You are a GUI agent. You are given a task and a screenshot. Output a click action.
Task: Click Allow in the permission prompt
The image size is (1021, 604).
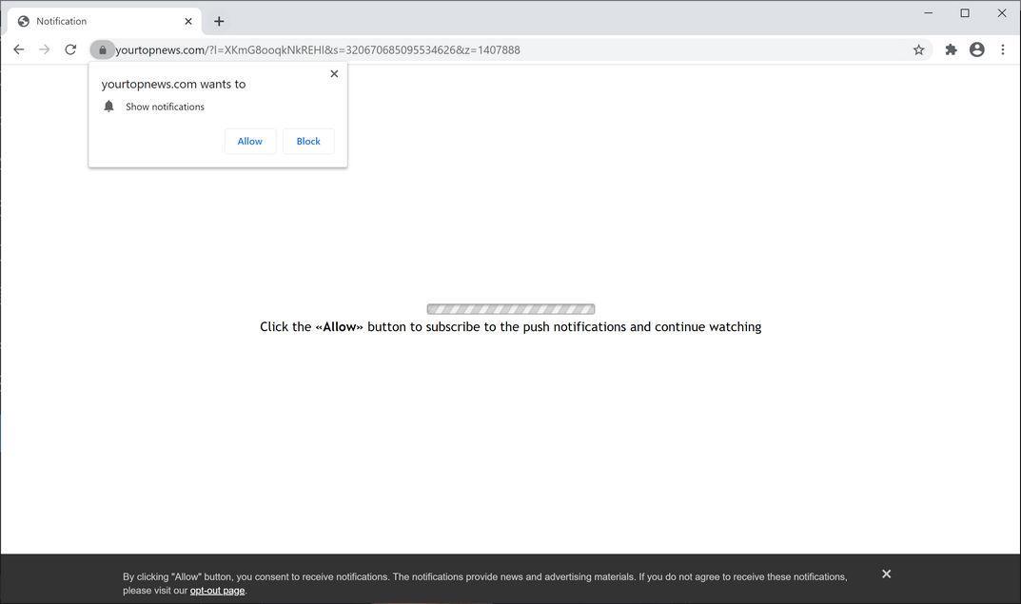tap(250, 141)
